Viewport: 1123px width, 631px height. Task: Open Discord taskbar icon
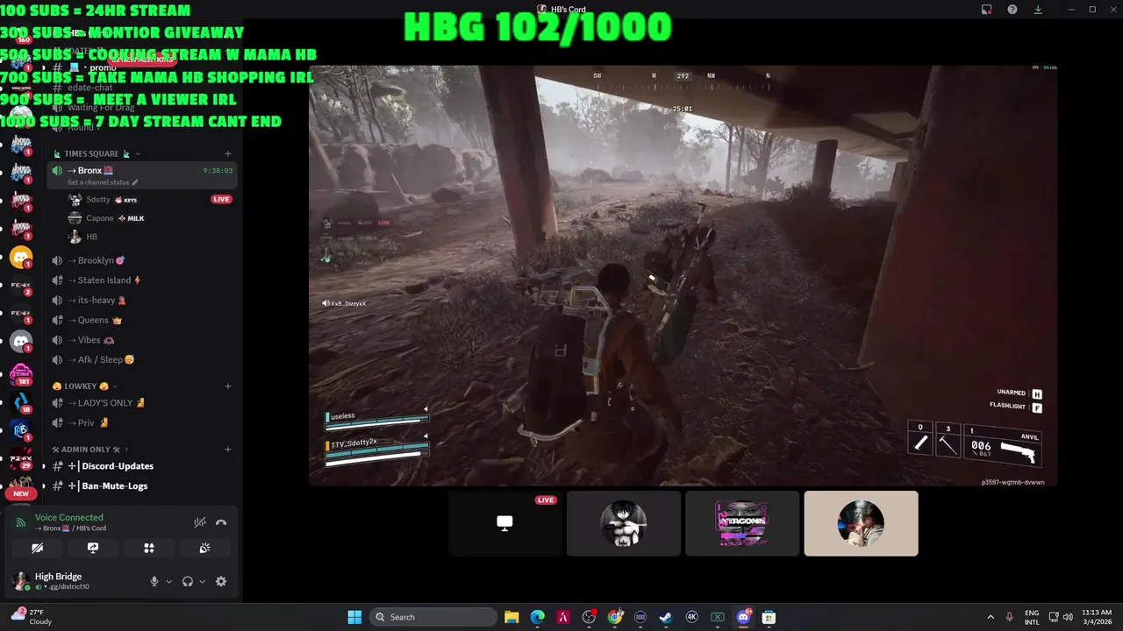(x=744, y=617)
